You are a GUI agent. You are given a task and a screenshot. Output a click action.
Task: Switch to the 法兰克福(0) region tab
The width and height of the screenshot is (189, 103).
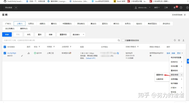10,29
